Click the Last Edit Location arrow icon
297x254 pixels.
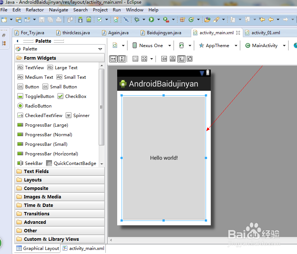(x=262, y=20)
